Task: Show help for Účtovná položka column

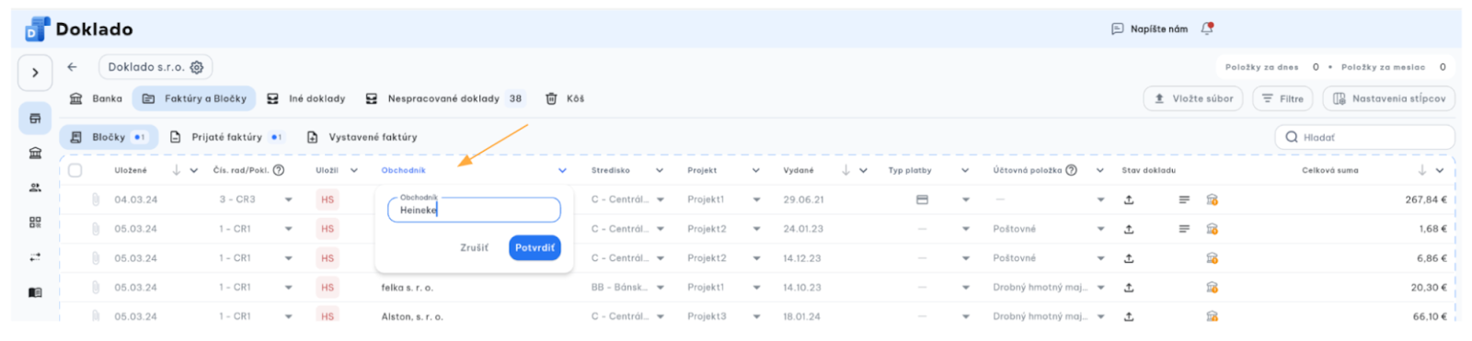Action: click(x=1071, y=170)
